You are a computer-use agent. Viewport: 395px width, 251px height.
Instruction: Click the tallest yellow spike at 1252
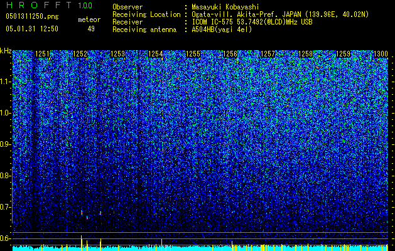tap(81, 243)
